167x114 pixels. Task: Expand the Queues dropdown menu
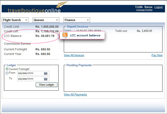tap(46, 20)
